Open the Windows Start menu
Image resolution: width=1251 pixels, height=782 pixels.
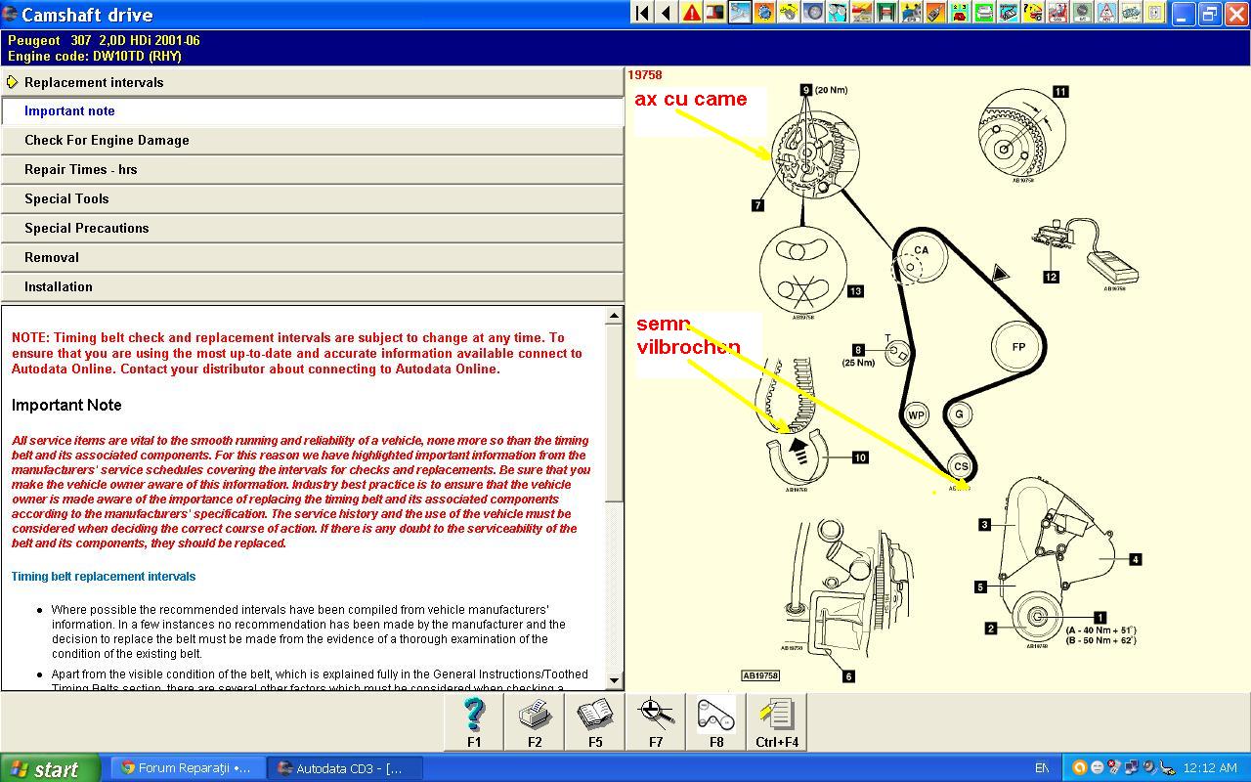click(49, 768)
